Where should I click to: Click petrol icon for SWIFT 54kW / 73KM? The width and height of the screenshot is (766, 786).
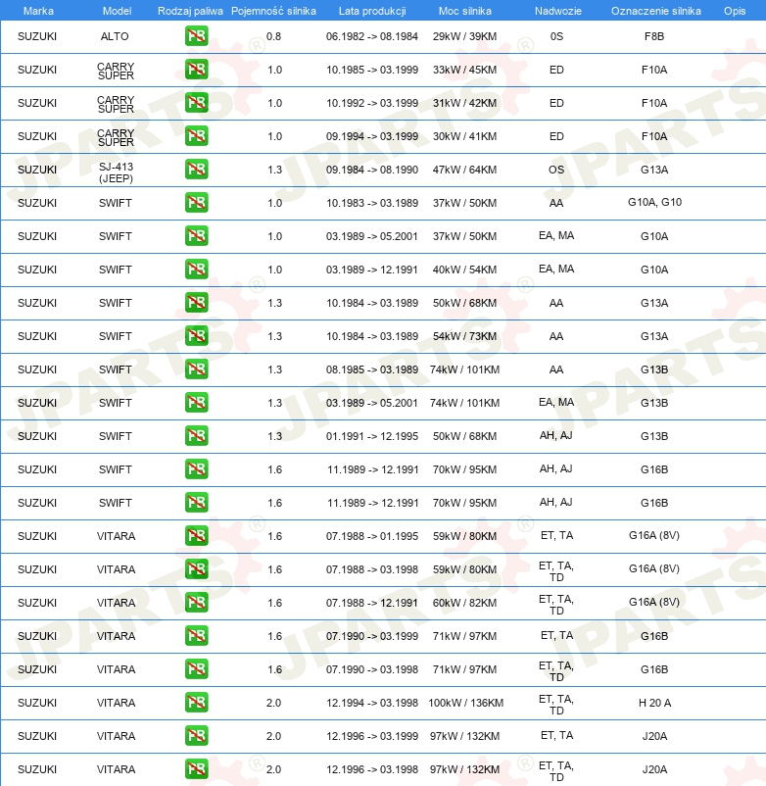click(x=196, y=336)
